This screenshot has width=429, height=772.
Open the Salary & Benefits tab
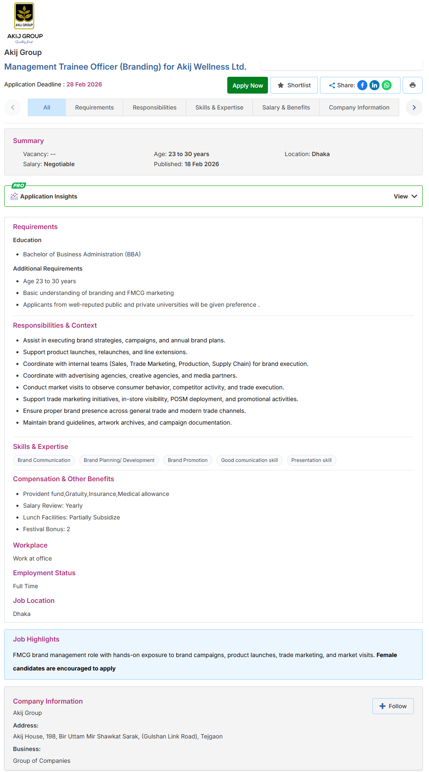(286, 107)
